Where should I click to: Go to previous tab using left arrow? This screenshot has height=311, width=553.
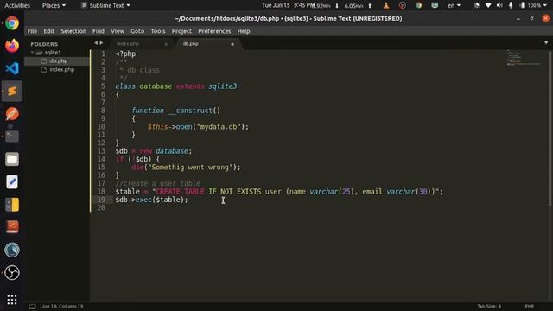[x=96, y=43]
